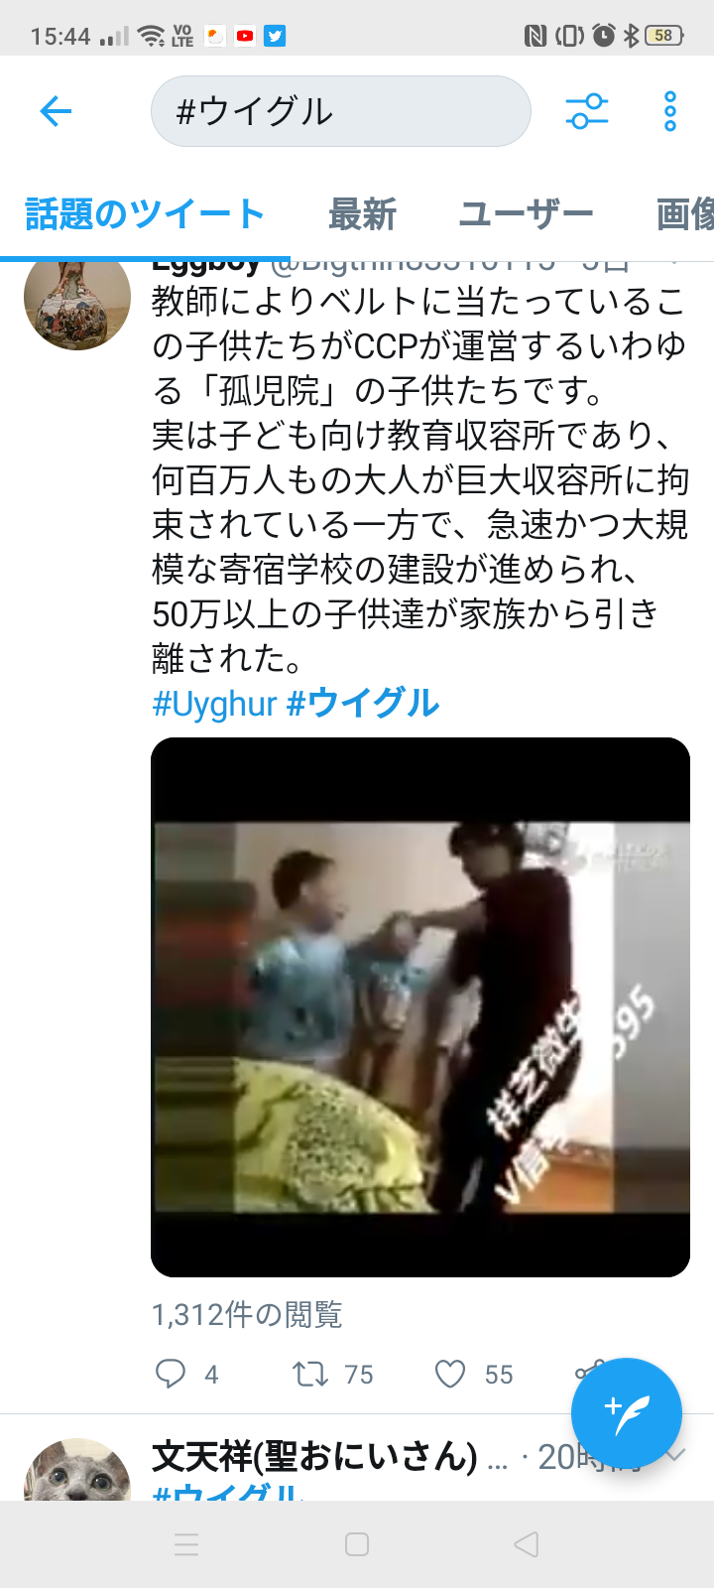Open the YouTube notification icon in status bar

pos(245,37)
